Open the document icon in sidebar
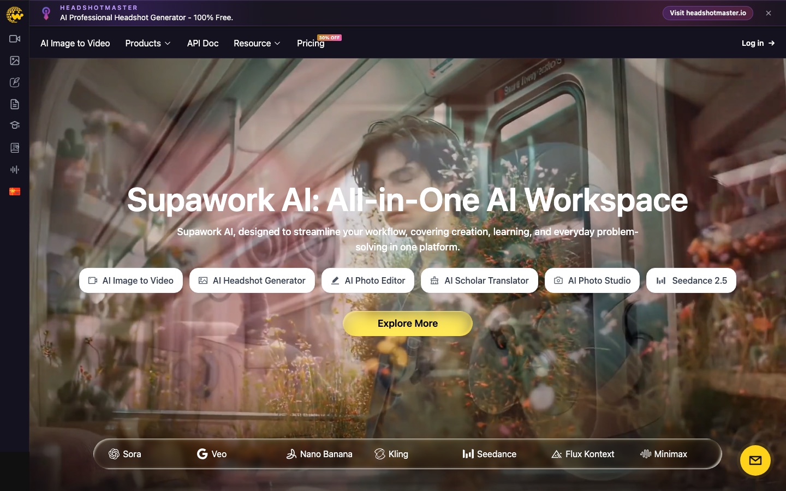This screenshot has width=786, height=491. pos(15,104)
